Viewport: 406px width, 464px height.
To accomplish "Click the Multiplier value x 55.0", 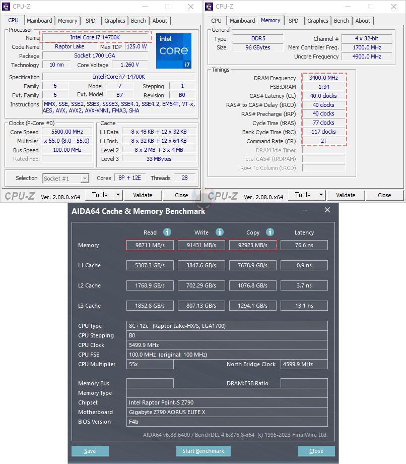I will point(67,141).
